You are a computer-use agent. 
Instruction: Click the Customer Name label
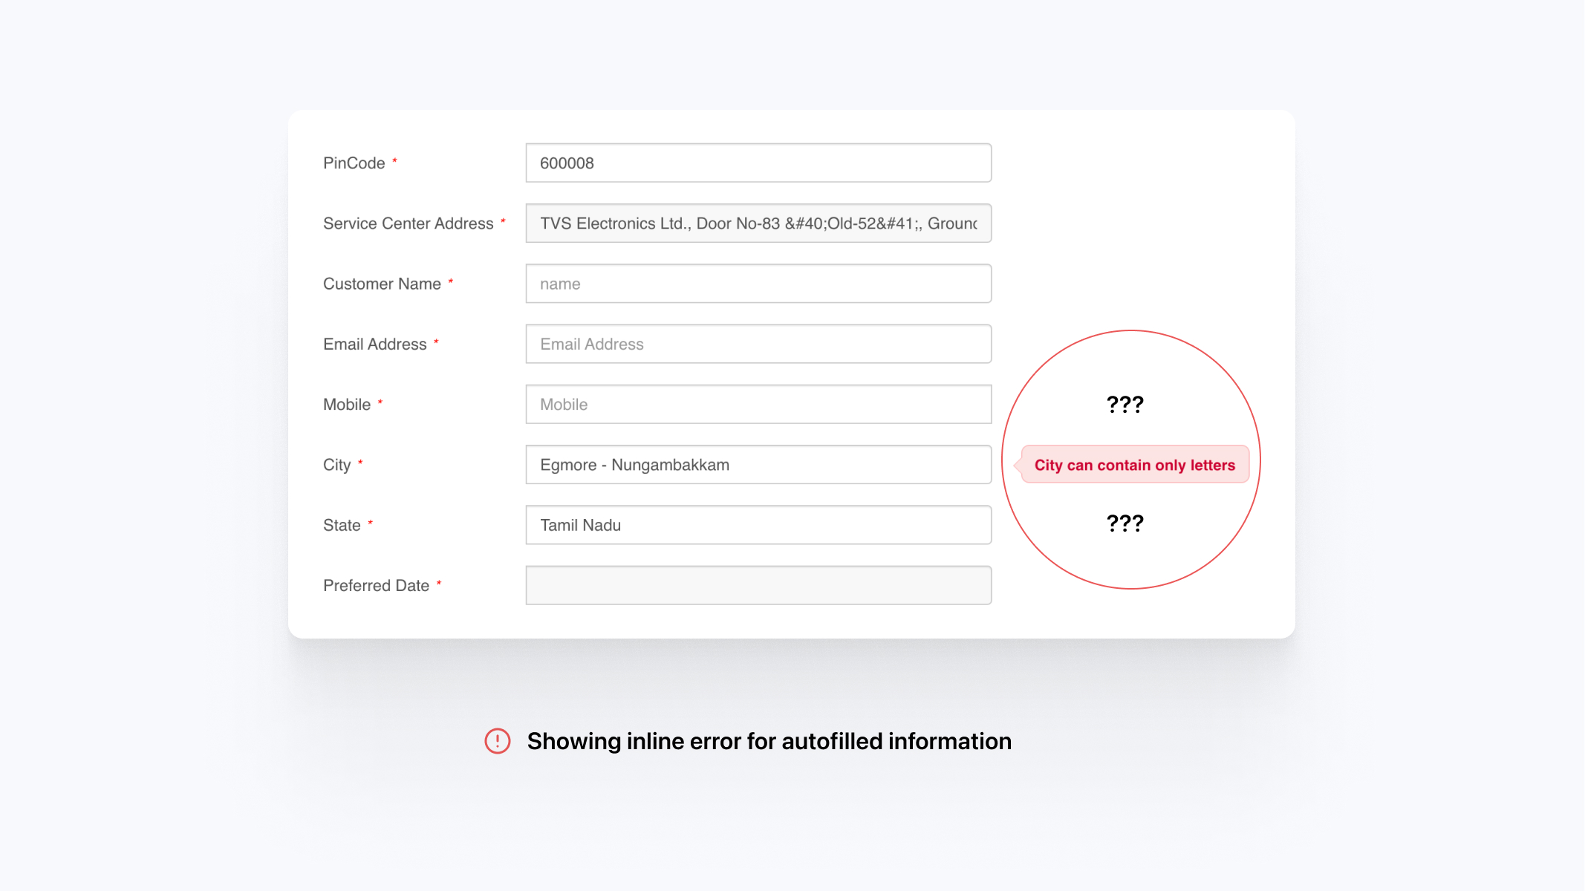pos(381,283)
